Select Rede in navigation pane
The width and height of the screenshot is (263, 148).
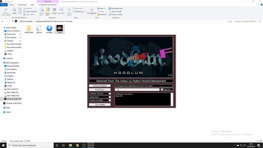pyautogui.click(x=8, y=108)
